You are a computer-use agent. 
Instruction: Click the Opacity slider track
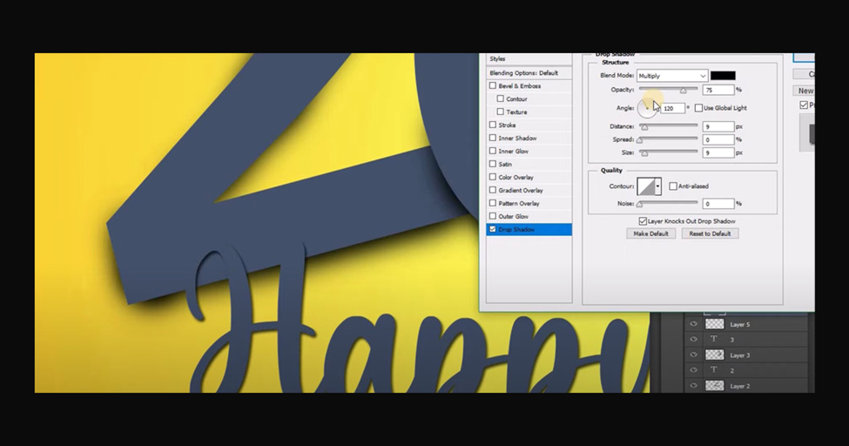point(668,90)
